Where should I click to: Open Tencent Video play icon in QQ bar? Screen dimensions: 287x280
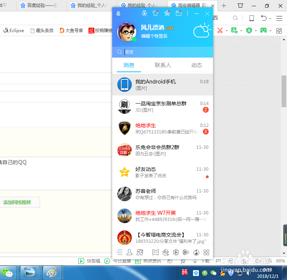click(186, 252)
